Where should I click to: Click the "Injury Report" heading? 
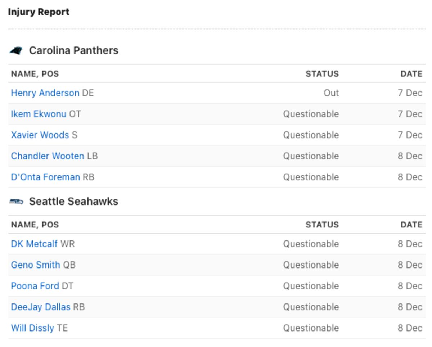39,12
